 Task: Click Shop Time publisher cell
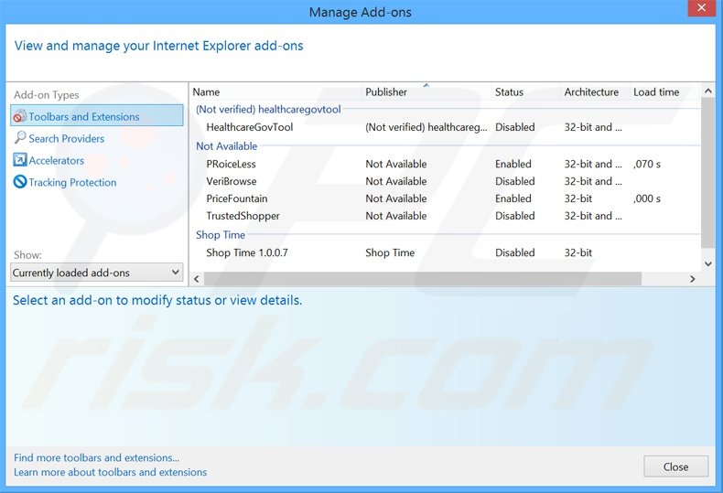390,252
